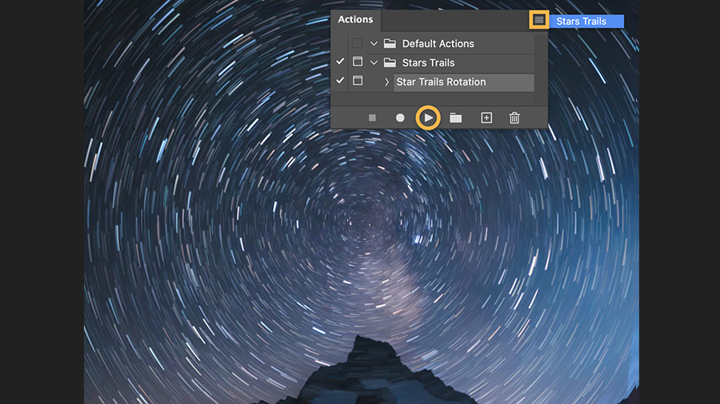Collapse the Default Actions set chevron

pos(374,44)
